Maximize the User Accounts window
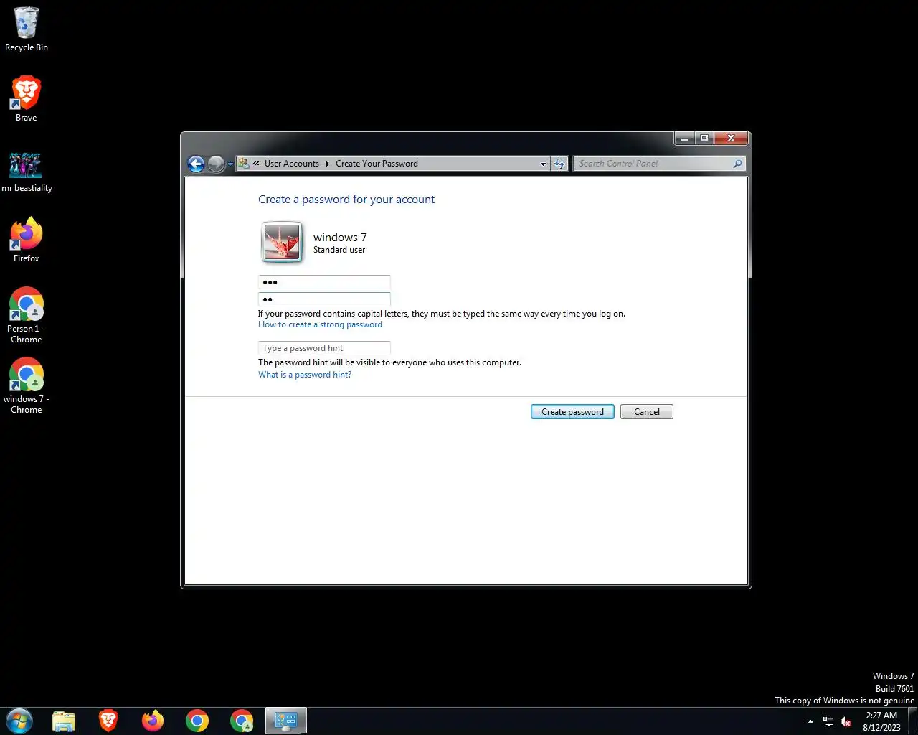Viewport: 918px width, 735px height. pos(704,138)
